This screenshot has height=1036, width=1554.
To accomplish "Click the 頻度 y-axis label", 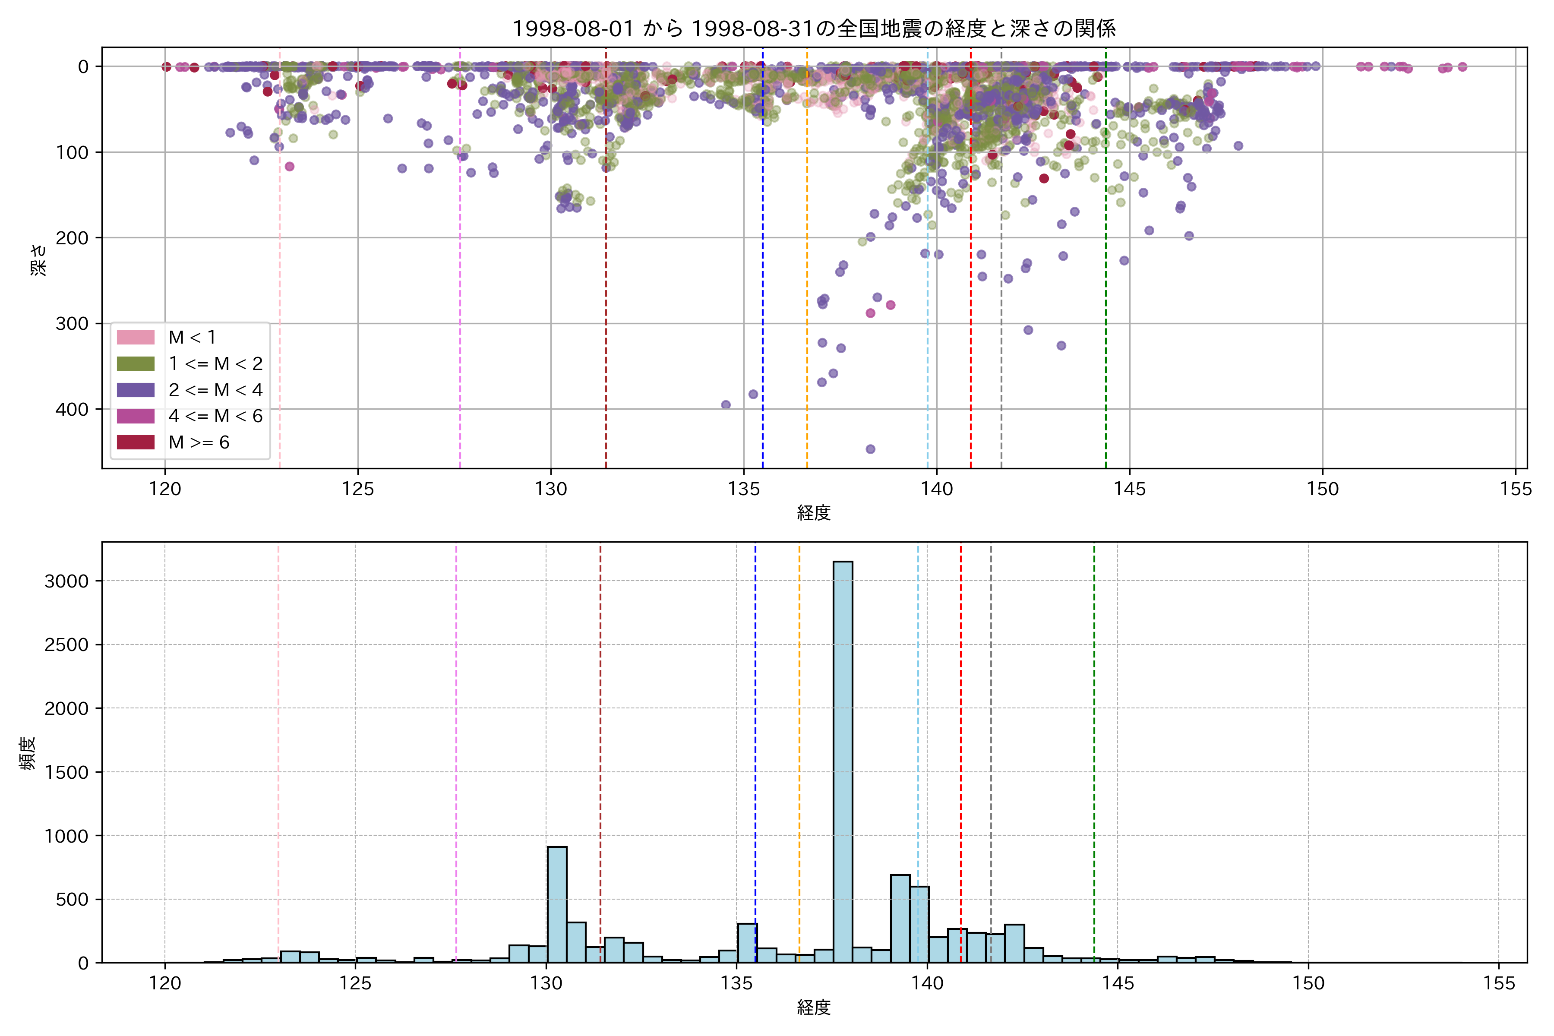I will coord(28,753).
